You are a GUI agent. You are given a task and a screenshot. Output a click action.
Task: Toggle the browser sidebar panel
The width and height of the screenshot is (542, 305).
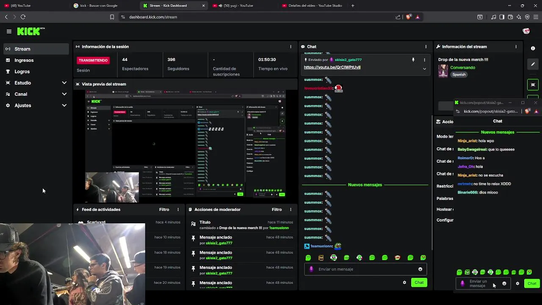pyautogui.click(x=502, y=17)
